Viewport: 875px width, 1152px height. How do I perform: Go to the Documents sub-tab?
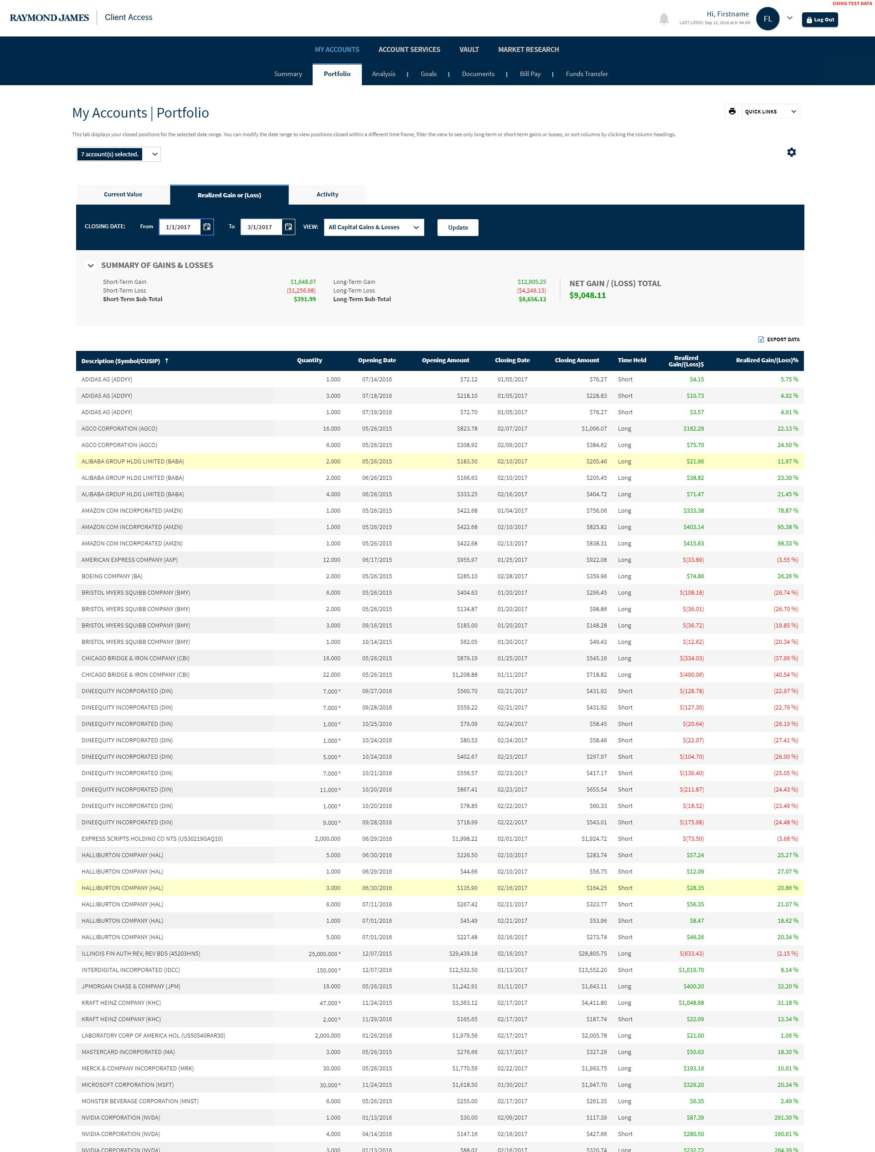coord(478,74)
